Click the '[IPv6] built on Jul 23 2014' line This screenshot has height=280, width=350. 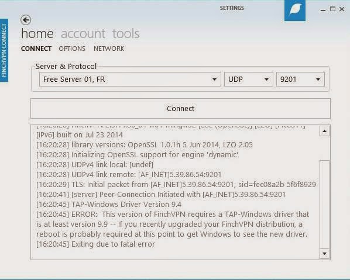[80, 135]
